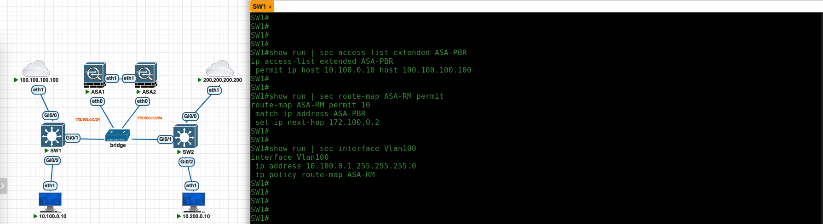Click ASA1's eth0 interface label
Screen dimensions: 823x224
tap(97, 101)
